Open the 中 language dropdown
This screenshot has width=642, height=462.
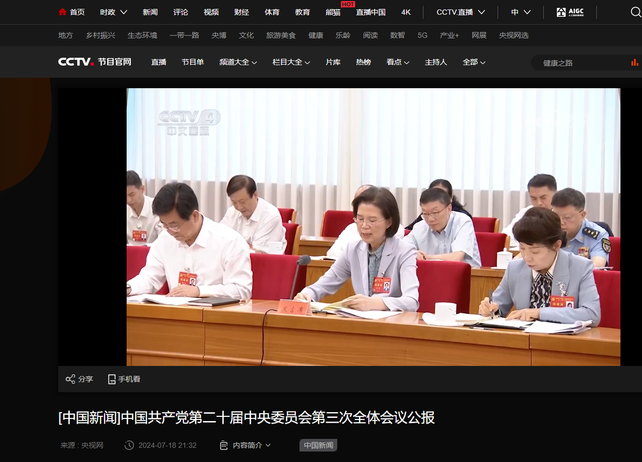coord(521,12)
